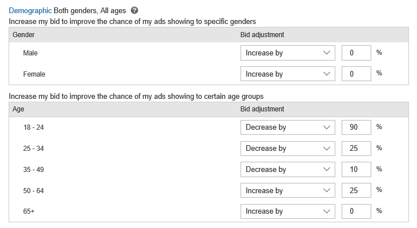The width and height of the screenshot is (417, 228).
Task: Click the Female gender row label
Action: pyautogui.click(x=34, y=74)
